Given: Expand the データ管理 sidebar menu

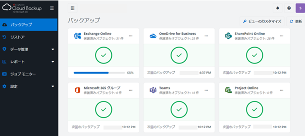Looking at the screenshot, I should [29, 49].
